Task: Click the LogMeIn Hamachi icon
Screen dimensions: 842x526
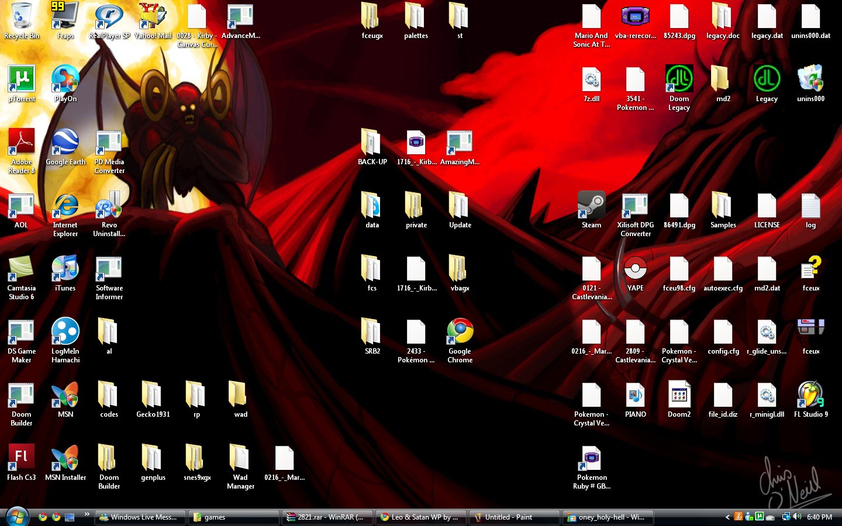Action: [65, 341]
